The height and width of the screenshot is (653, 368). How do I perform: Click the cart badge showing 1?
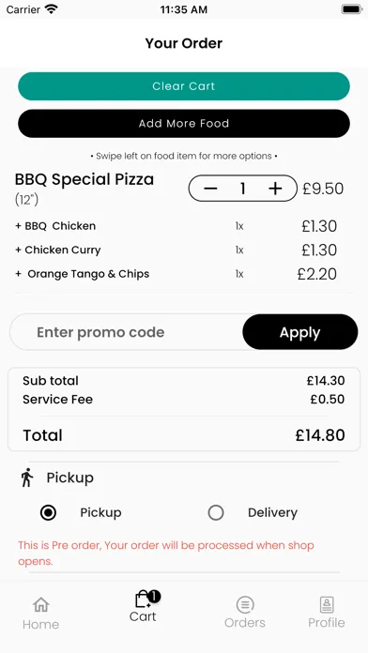(x=154, y=597)
